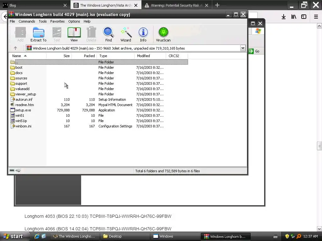Viewport: 322px width, 241px height.
Task: Launch Internet Explorer from quick launch
Action: (37, 236)
